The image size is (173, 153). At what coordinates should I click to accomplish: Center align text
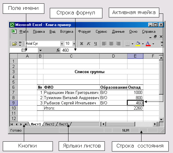coord(111,44)
